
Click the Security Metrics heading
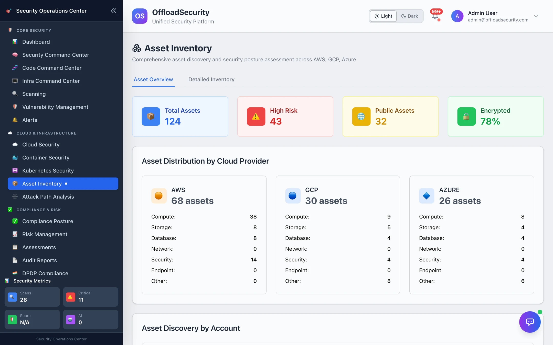click(x=32, y=281)
